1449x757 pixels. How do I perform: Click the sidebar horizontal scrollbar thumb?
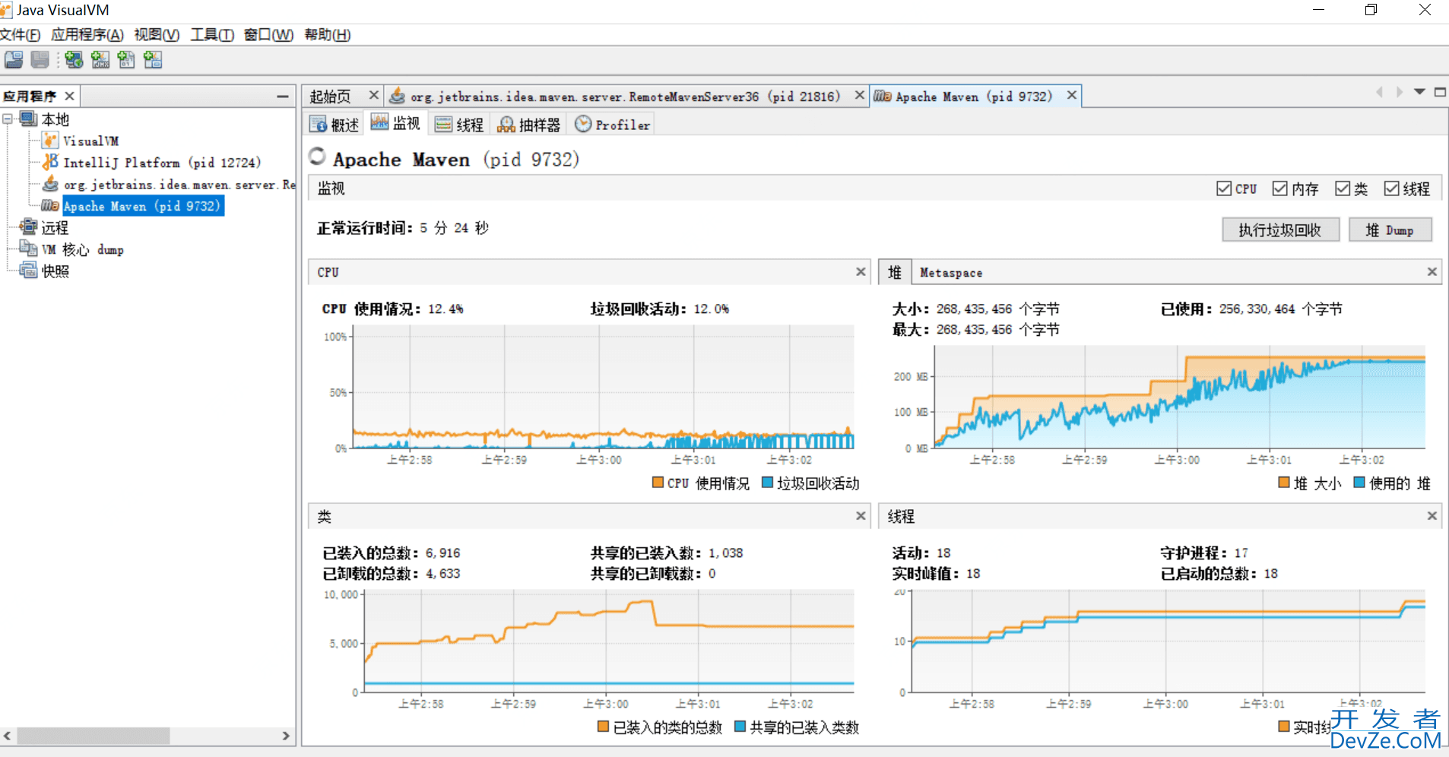(94, 736)
